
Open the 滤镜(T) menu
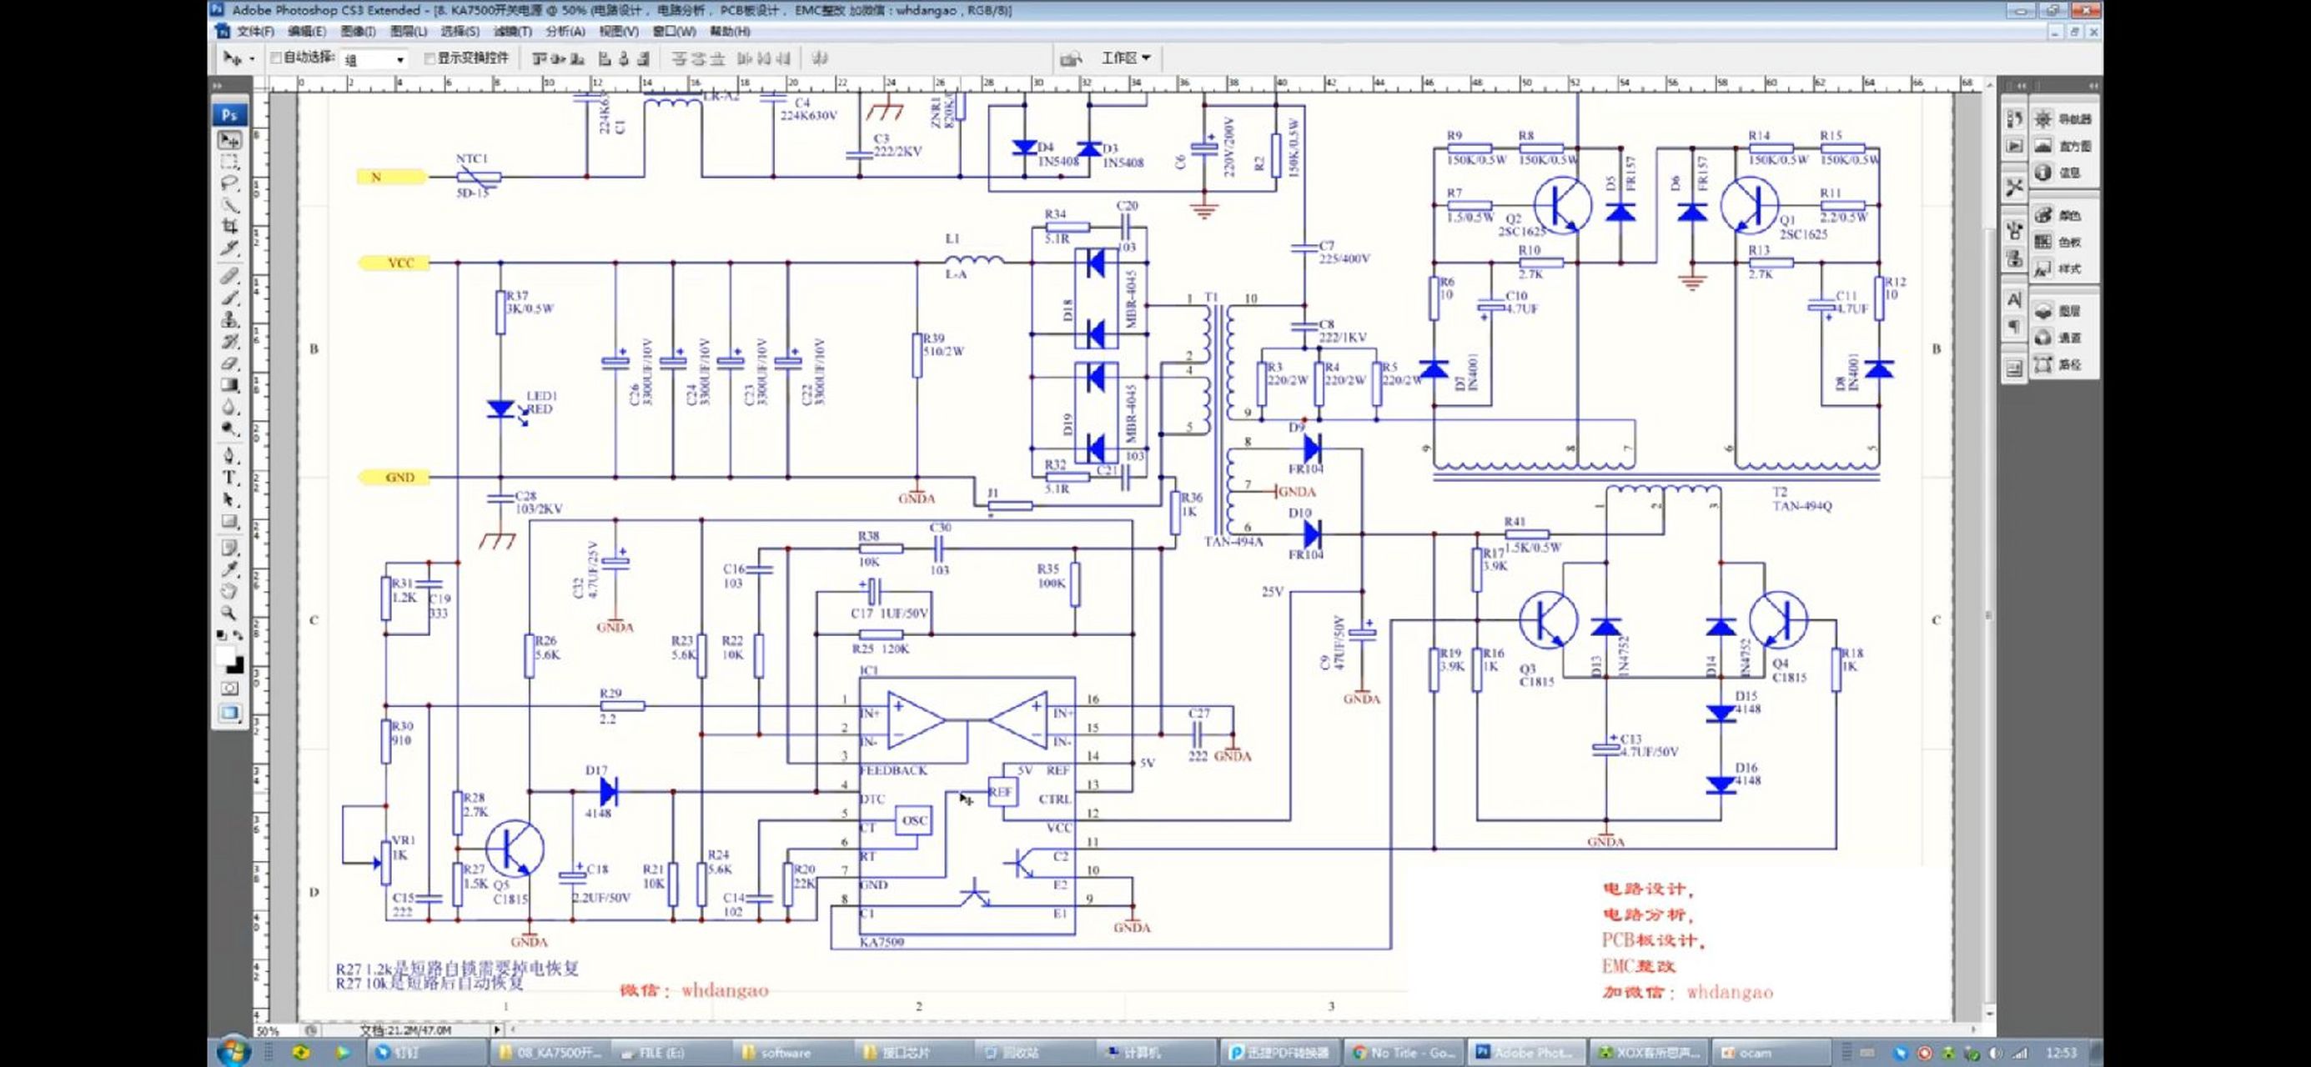(512, 32)
